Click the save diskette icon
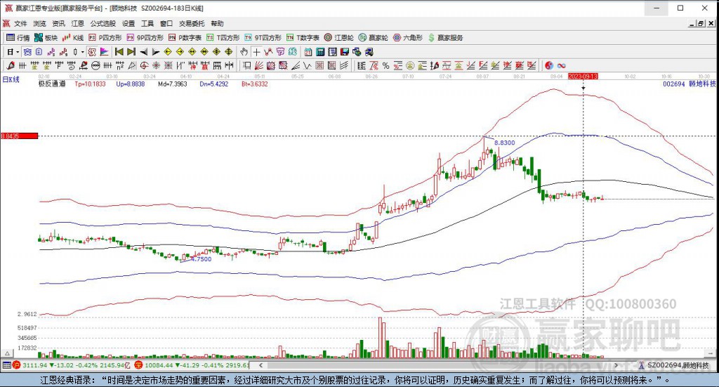719x387 pixels. [x=344, y=52]
